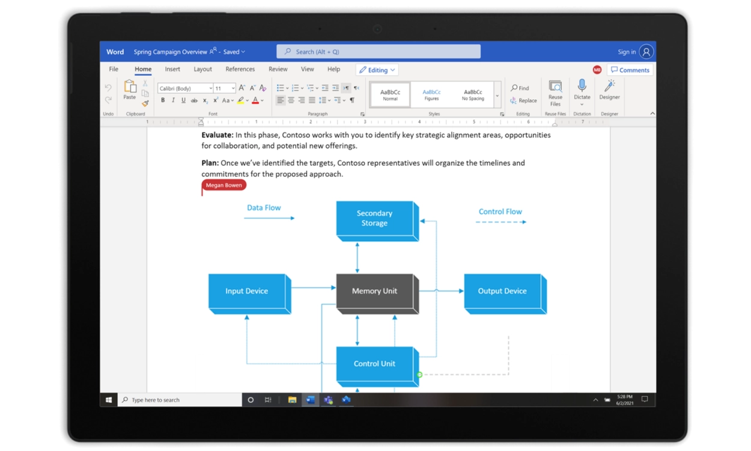Click the Paste clipboard icon
This screenshot has width=751, height=451.
(130, 89)
